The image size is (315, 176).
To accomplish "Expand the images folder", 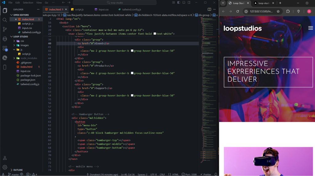I will (24, 45).
